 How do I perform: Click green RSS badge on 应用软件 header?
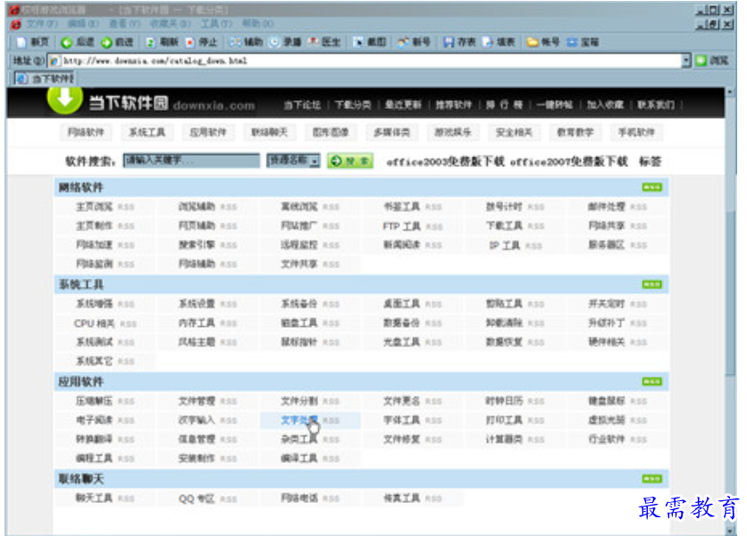(651, 381)
